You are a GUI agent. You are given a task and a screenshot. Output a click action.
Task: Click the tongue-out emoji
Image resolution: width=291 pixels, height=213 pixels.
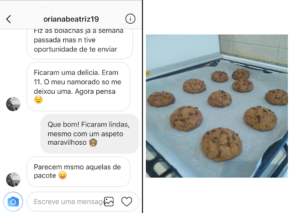[x=63, y=176]
